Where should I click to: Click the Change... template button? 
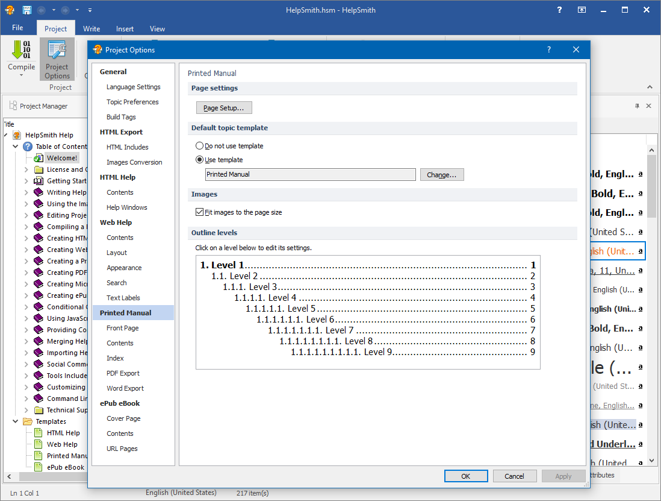(442, 175)
